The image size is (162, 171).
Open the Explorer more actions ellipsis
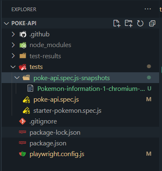coord(148,9)
